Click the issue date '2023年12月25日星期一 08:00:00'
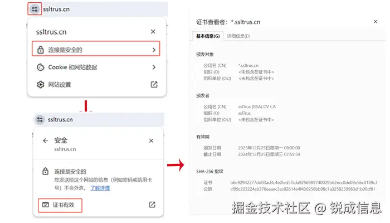Screen dimensions: 390x223 tap(269, 148)
